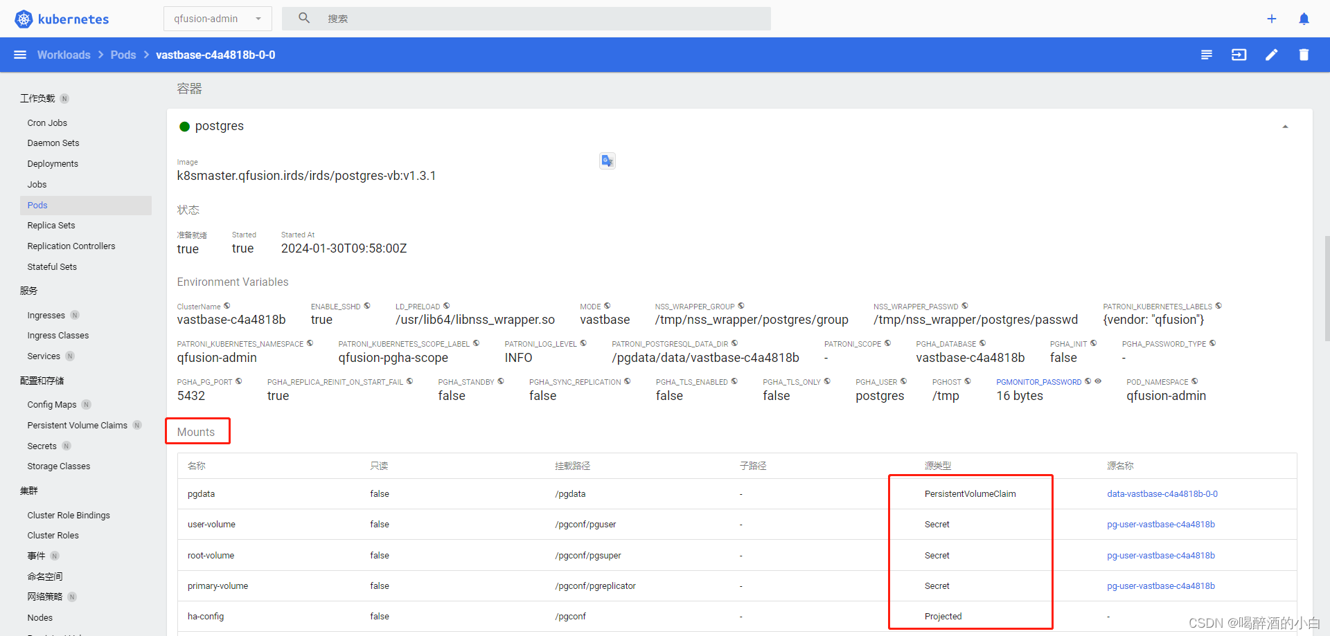View pod logs icon in action bar

1207,55
